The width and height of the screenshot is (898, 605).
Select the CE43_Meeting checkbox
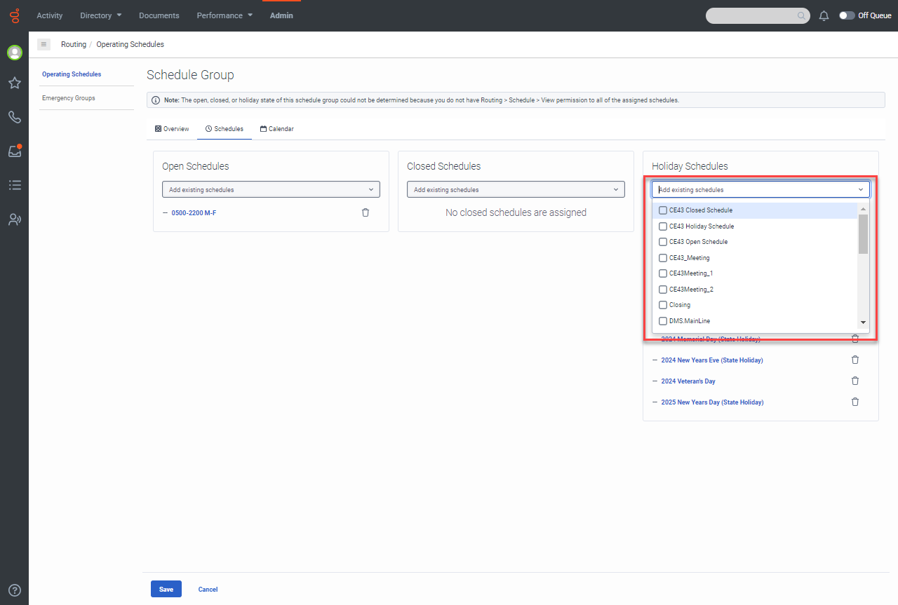(x=663, y=258)
